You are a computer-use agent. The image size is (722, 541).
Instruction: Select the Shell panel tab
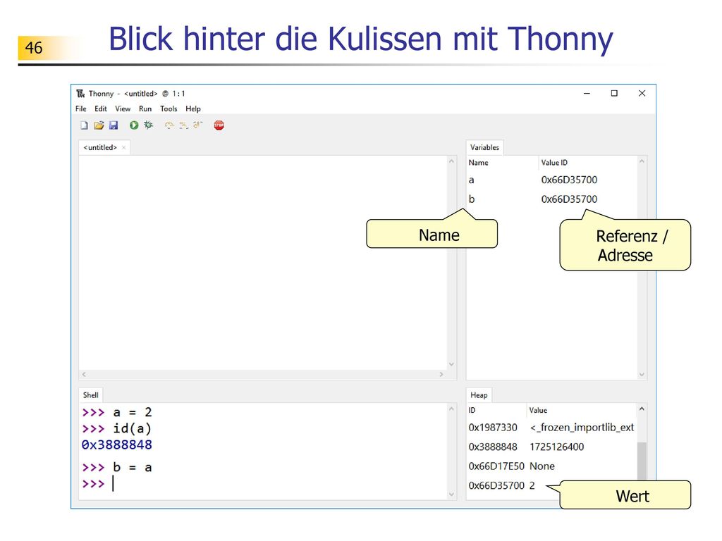pos(91,394)
